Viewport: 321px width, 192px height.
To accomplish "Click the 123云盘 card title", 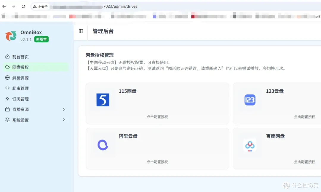I will (275, 91).
